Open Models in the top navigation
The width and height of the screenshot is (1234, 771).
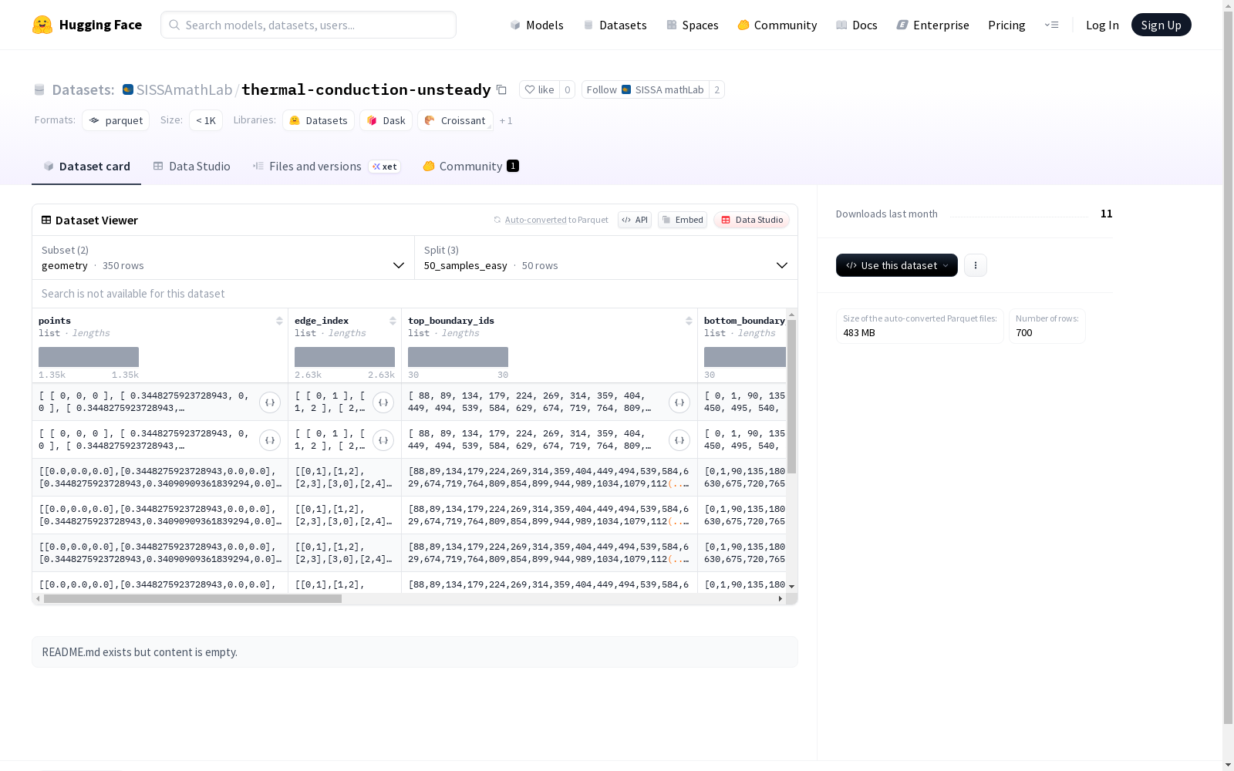[x=537, y=25]
